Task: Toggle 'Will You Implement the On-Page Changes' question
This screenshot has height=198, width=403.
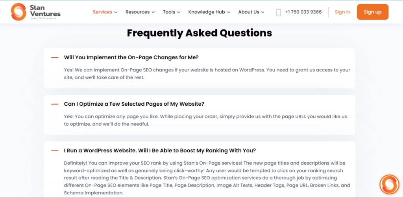Action: click(x=131, y=57)
